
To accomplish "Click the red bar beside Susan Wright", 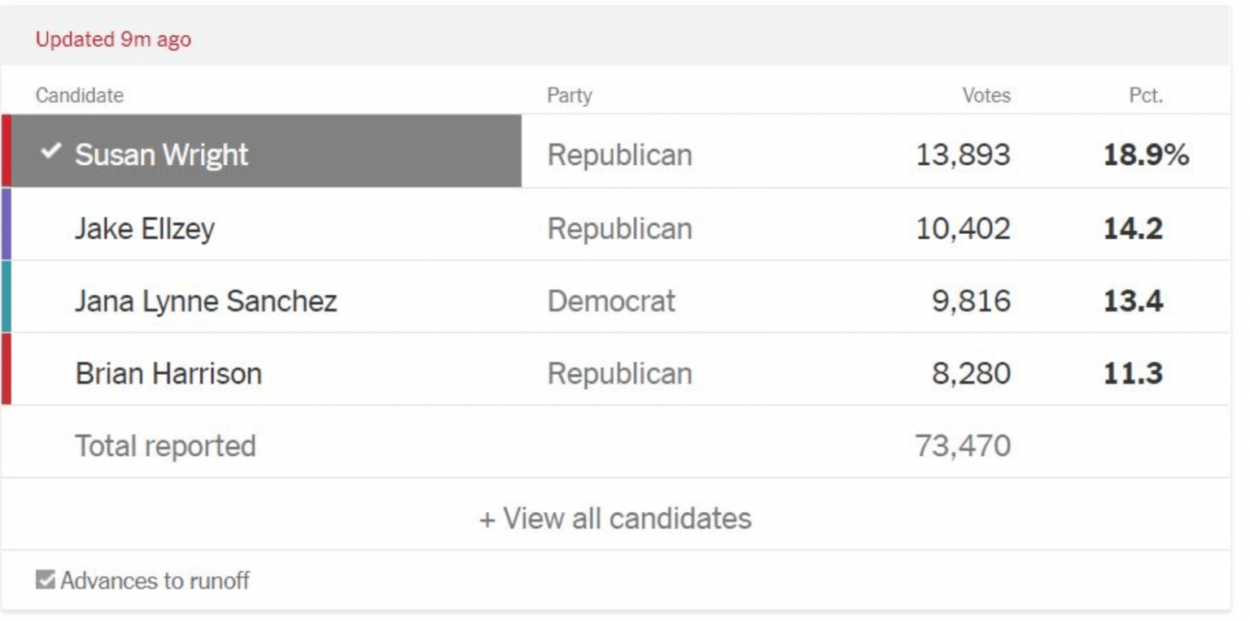I will coord(7,151).
